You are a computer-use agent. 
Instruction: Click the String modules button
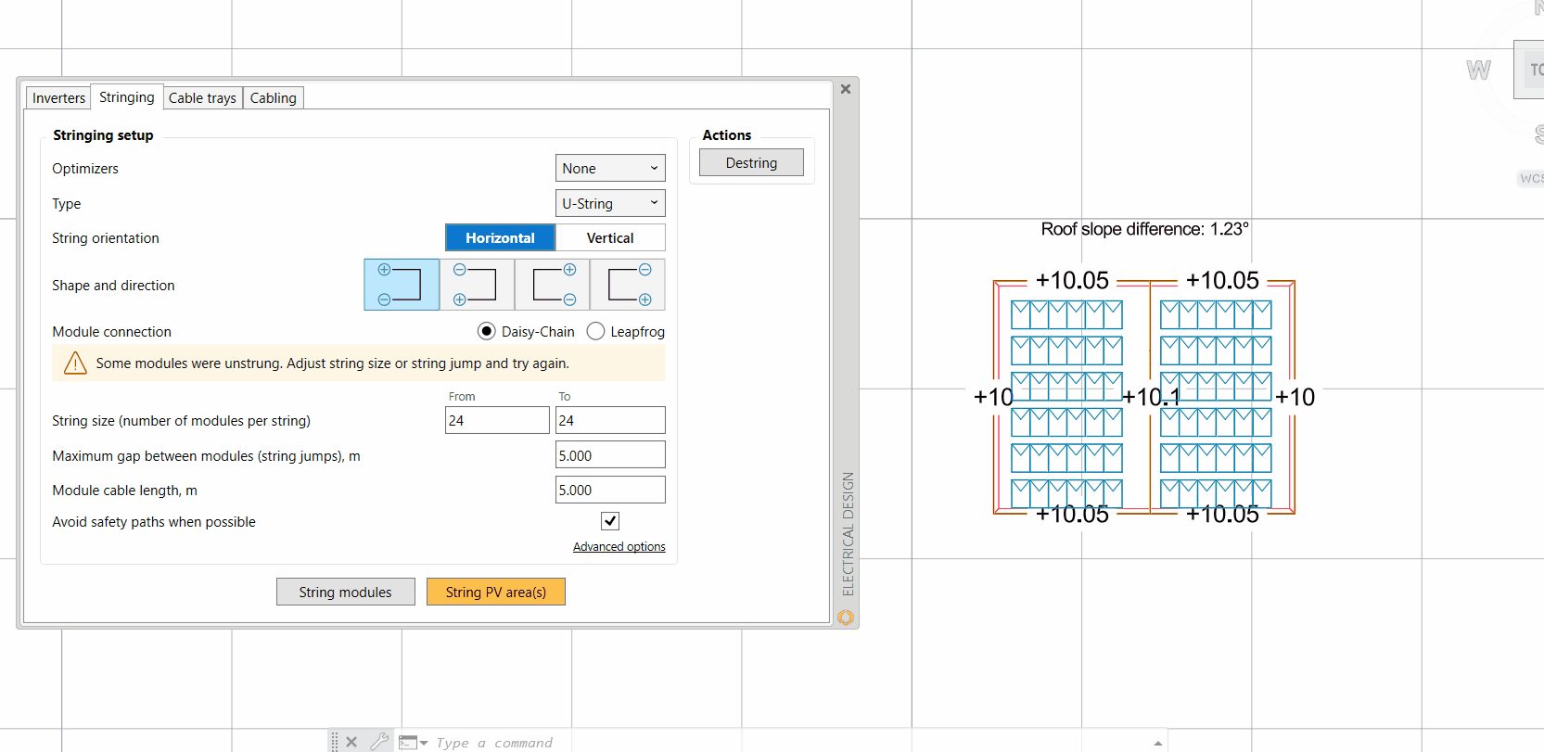click(345, 592)
